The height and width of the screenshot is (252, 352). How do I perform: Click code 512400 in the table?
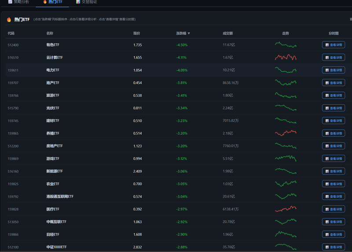coord(13,45)
